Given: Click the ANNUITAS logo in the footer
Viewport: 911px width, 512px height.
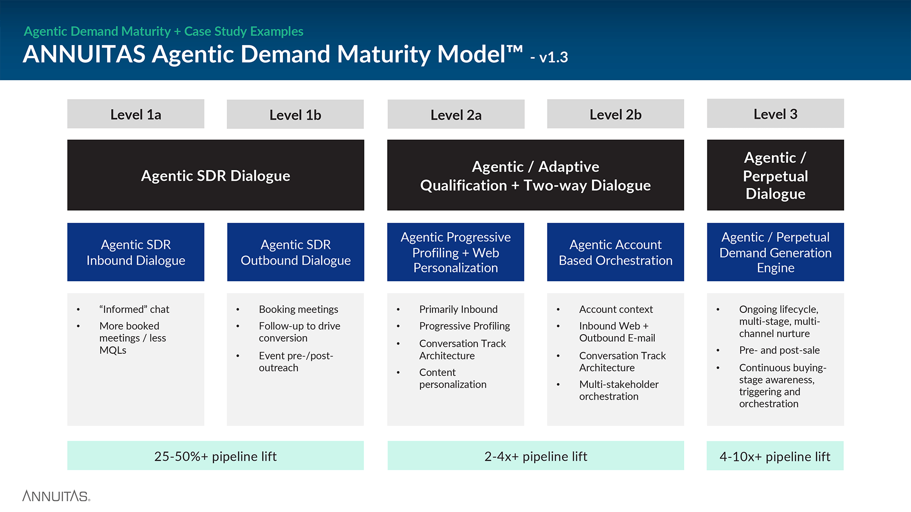Looking at the screenshot, I should click(x=56, y=496).
